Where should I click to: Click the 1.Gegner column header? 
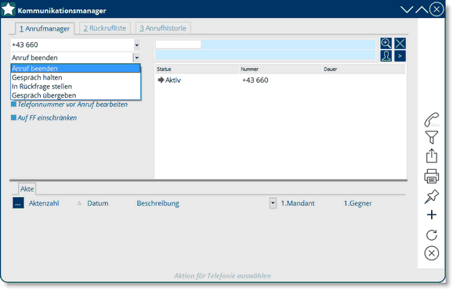pos(357,203)
